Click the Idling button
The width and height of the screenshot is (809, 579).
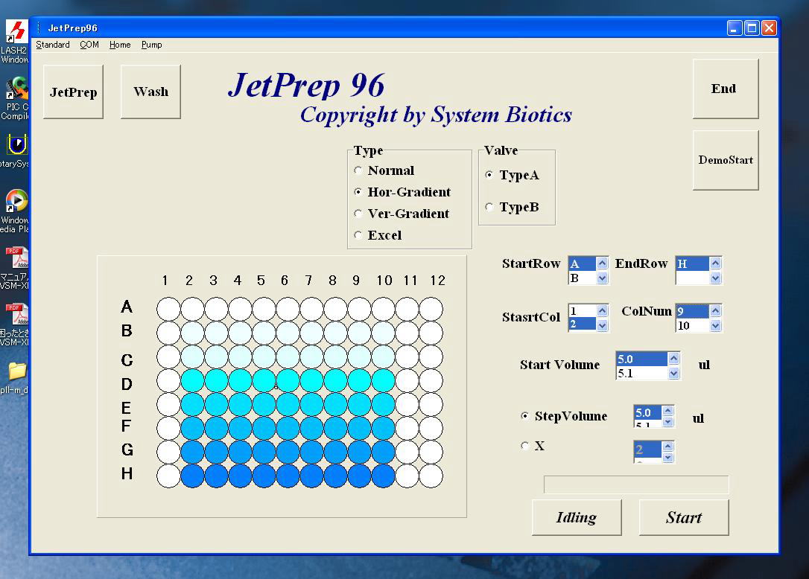pyautogui.click(x=577, y=517)
